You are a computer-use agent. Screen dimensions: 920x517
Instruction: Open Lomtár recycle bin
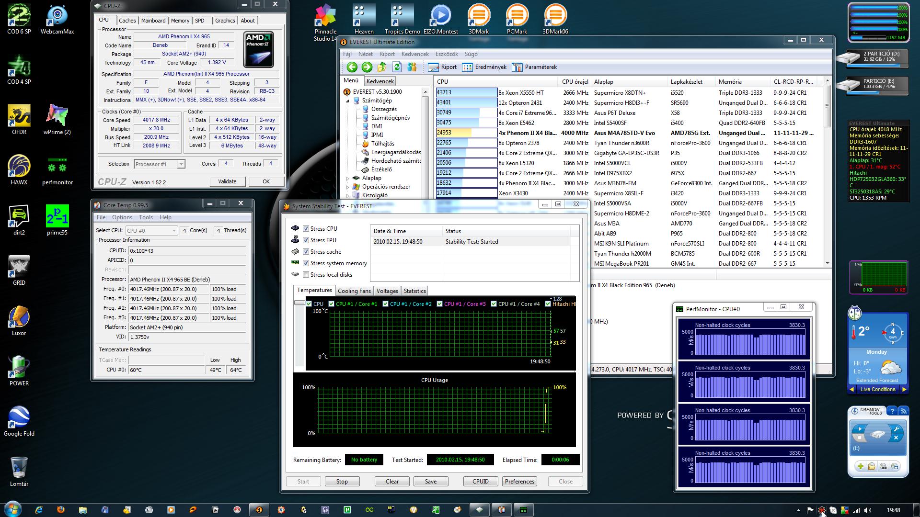[19, 472]
